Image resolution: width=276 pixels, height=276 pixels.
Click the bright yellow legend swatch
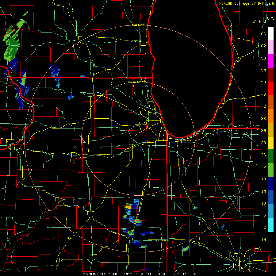coord(271,143)
